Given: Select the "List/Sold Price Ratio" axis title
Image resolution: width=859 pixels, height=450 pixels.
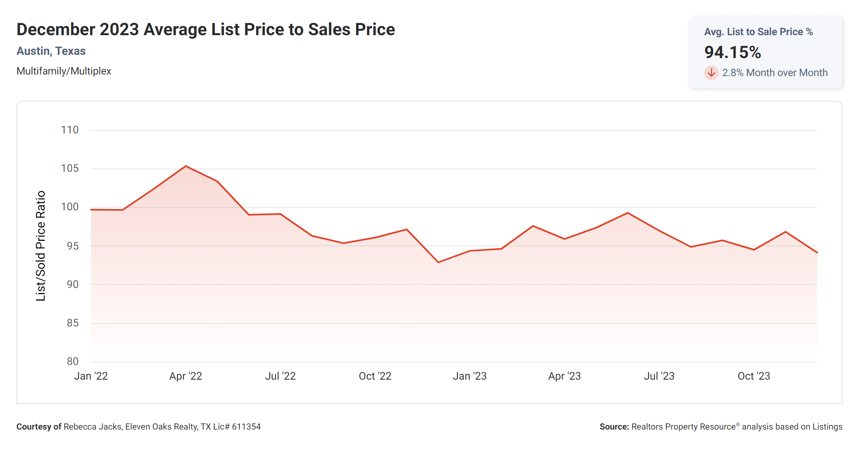Looking at the screenshot, I should click(41, 246).
